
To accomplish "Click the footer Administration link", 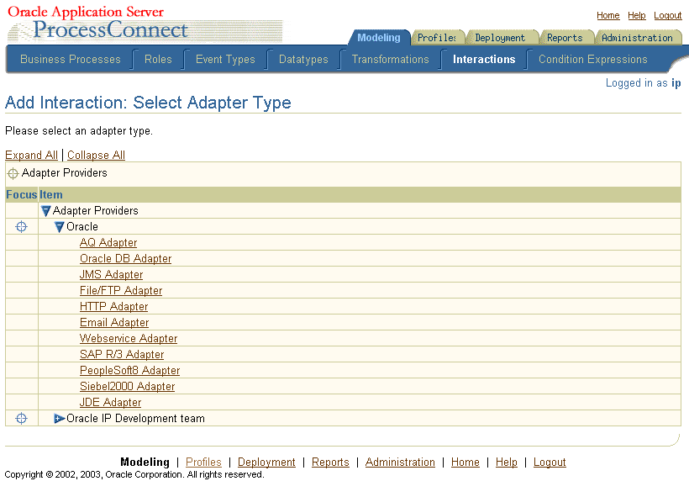I will pos(400,462).
